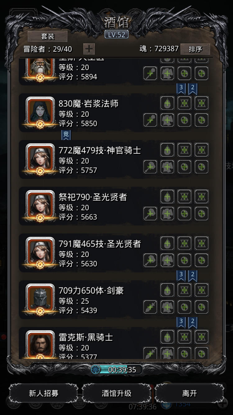The image size is (233, 415).
Task: Select armor slot of 祭祀790·圣光贤者
Action: coord(167,213)
